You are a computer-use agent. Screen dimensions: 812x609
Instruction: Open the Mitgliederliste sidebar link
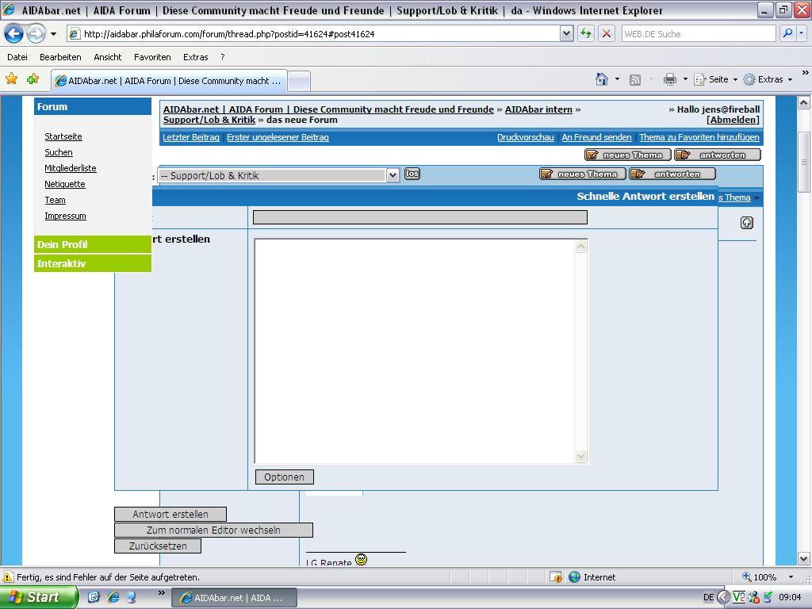pos(71,168)
